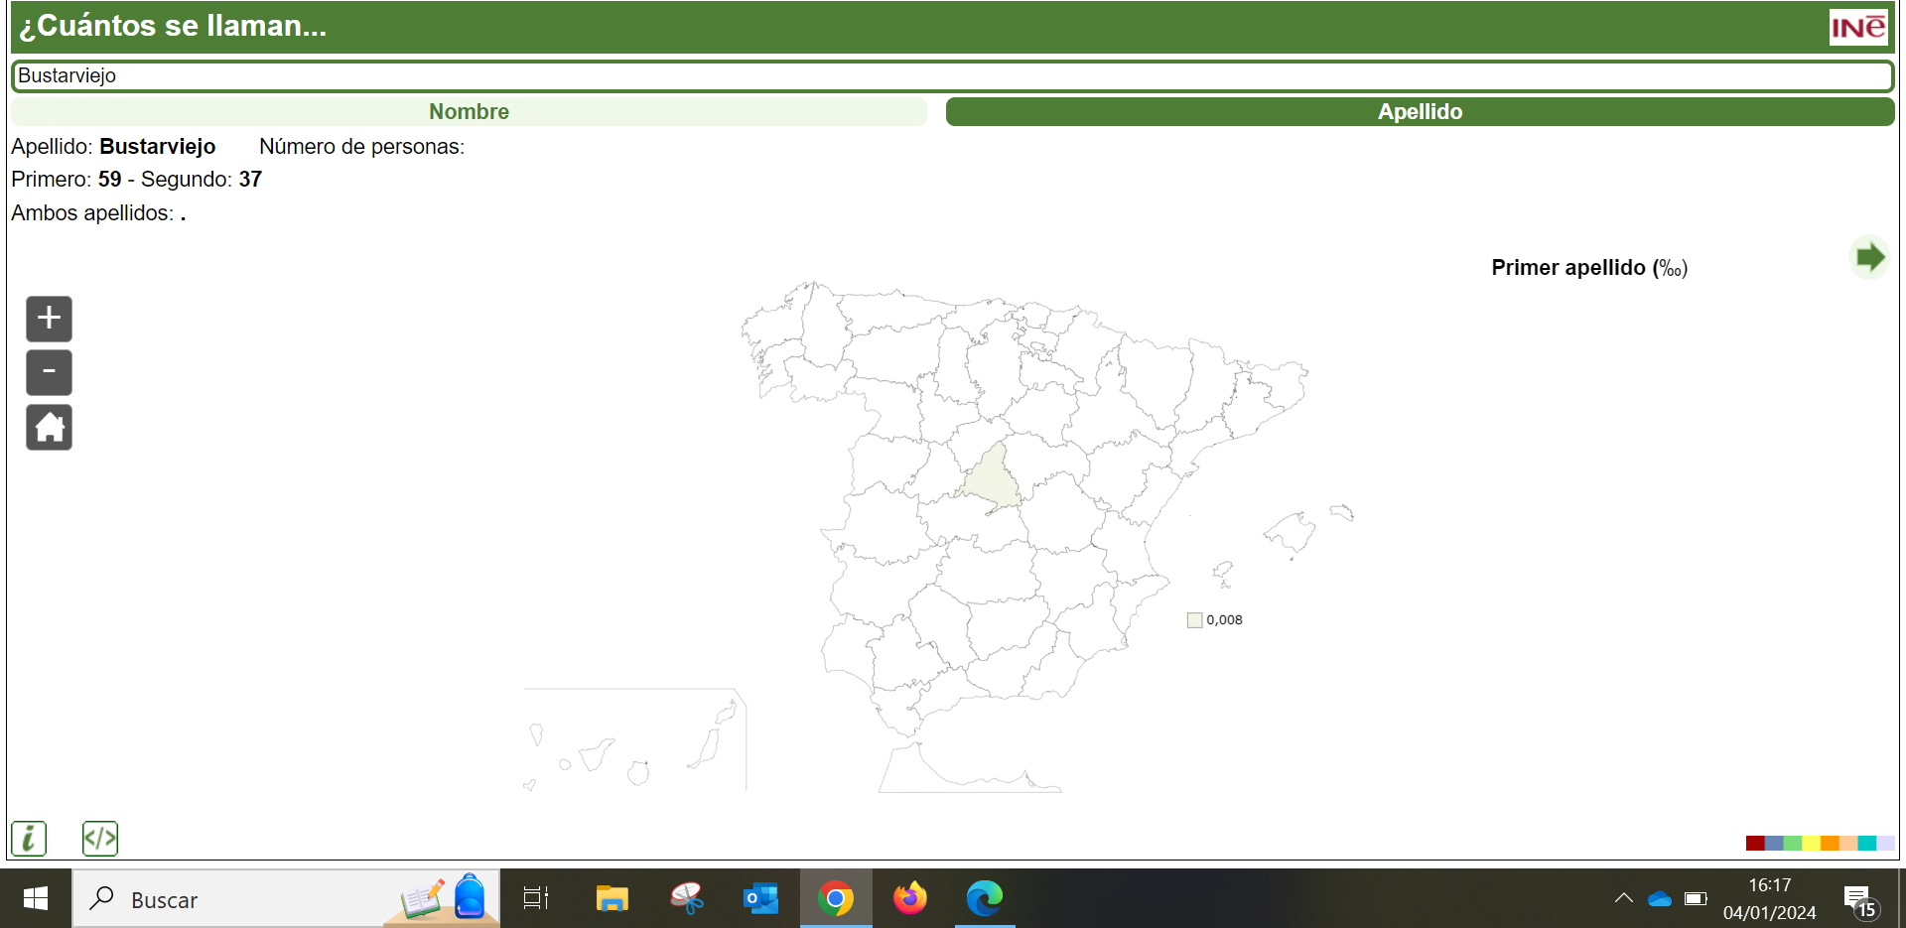Viewport: 1906px width, 928px height.
Task: Zoom in on the map with + icon
Action: tap(49, 319)
